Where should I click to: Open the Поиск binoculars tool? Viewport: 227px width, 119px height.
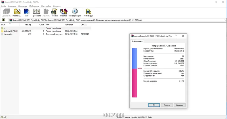54,12
